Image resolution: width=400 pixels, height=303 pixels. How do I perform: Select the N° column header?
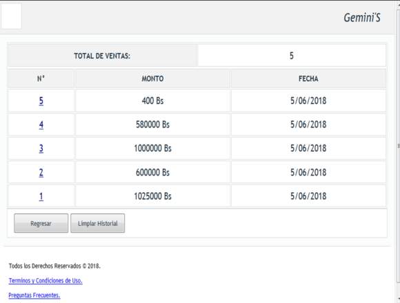(41, 79)
